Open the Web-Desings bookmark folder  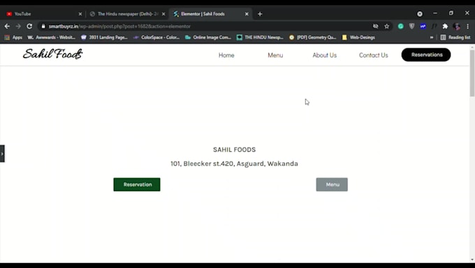[x=358, y=37]
